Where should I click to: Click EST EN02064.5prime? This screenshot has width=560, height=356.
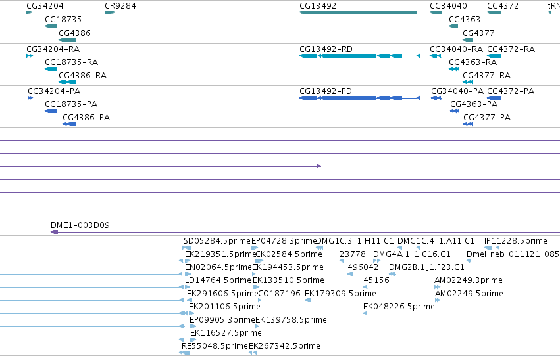218,267
